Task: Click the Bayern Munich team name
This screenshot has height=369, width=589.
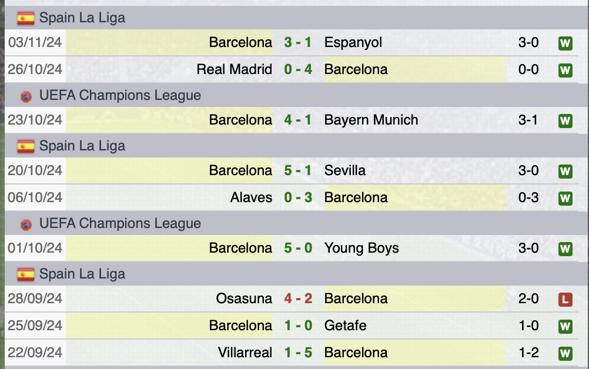Action: 370,119
